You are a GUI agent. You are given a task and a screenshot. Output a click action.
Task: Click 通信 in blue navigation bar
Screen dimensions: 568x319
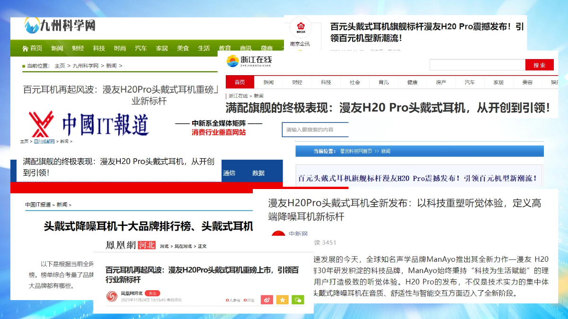[229, 173]
